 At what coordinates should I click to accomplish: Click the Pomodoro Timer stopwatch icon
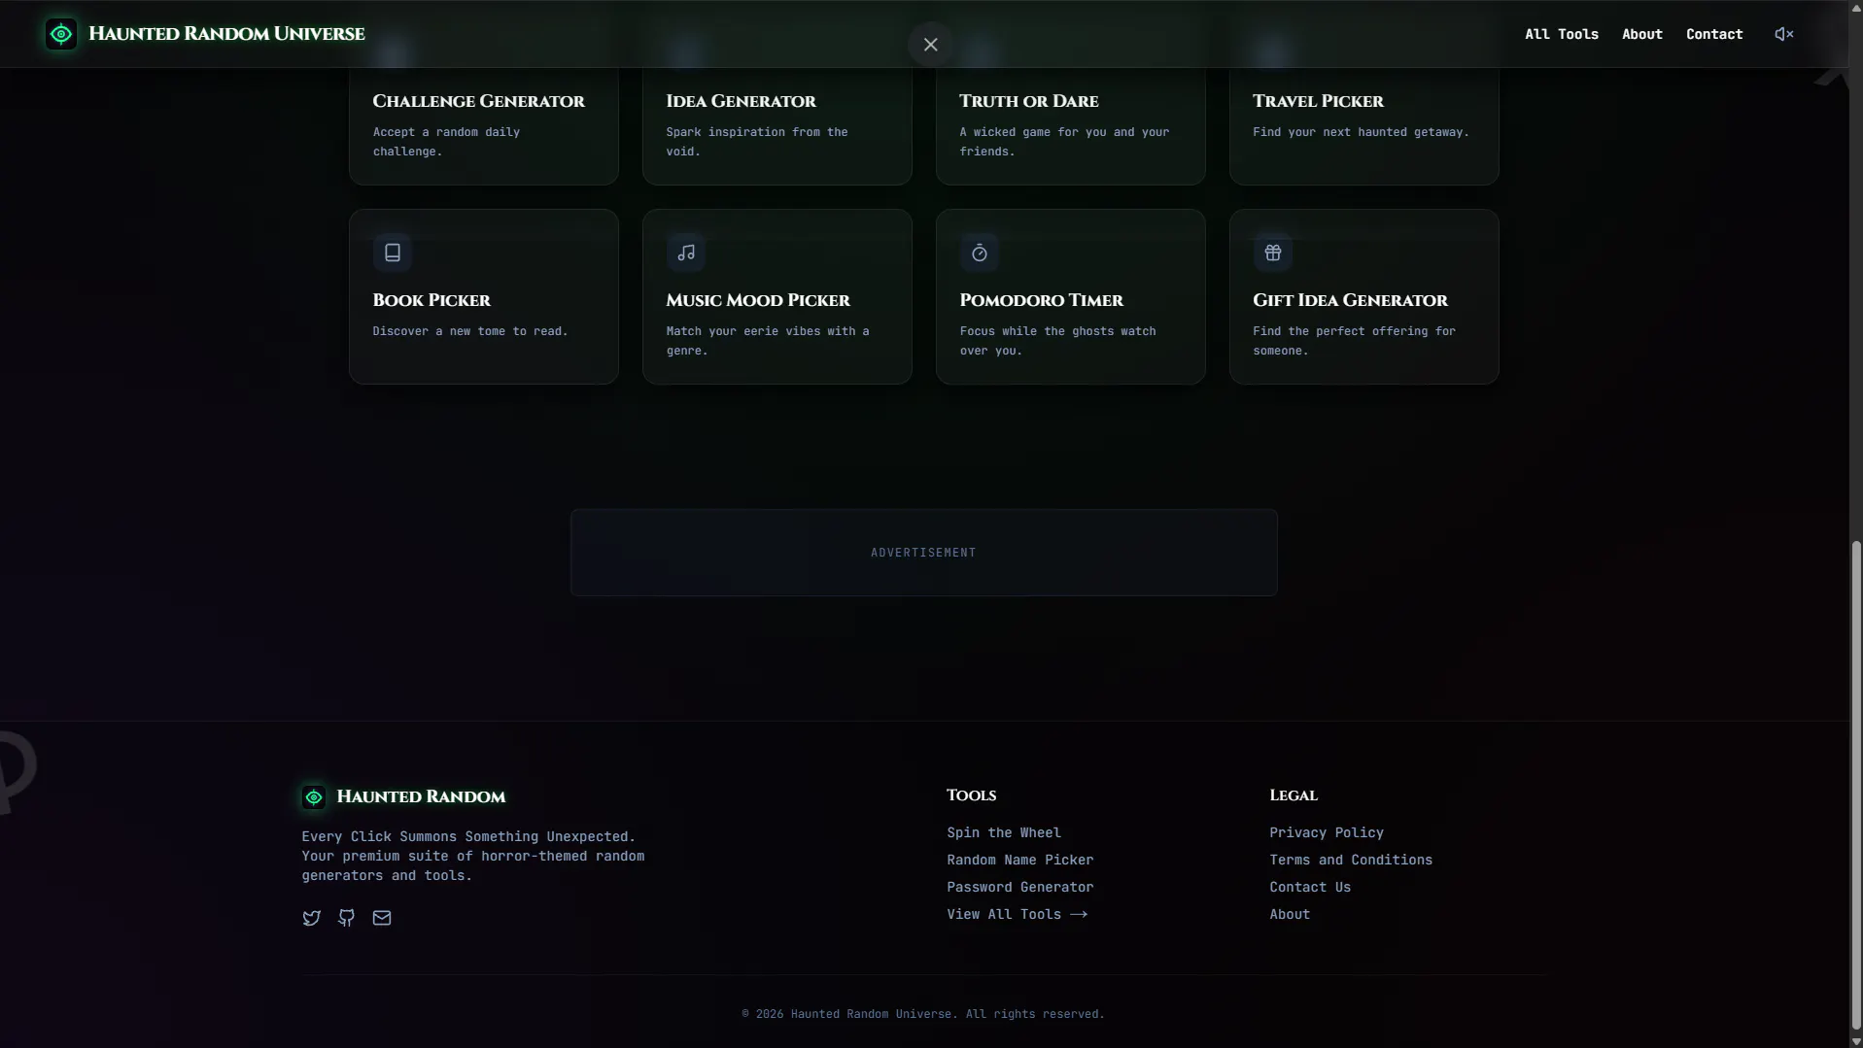(980, 253)
